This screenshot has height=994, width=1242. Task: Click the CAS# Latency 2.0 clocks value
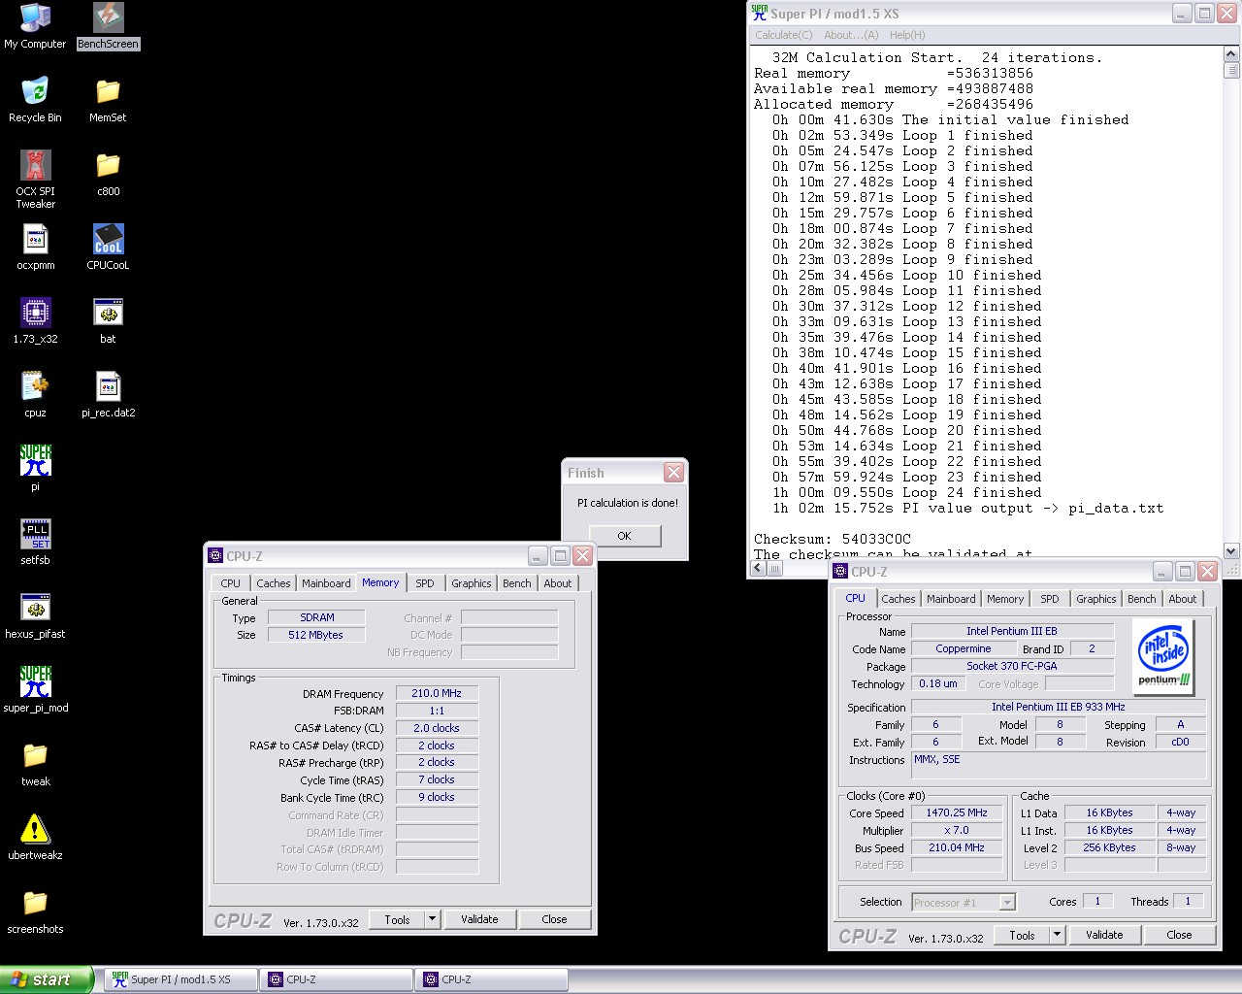coord(437,728)
